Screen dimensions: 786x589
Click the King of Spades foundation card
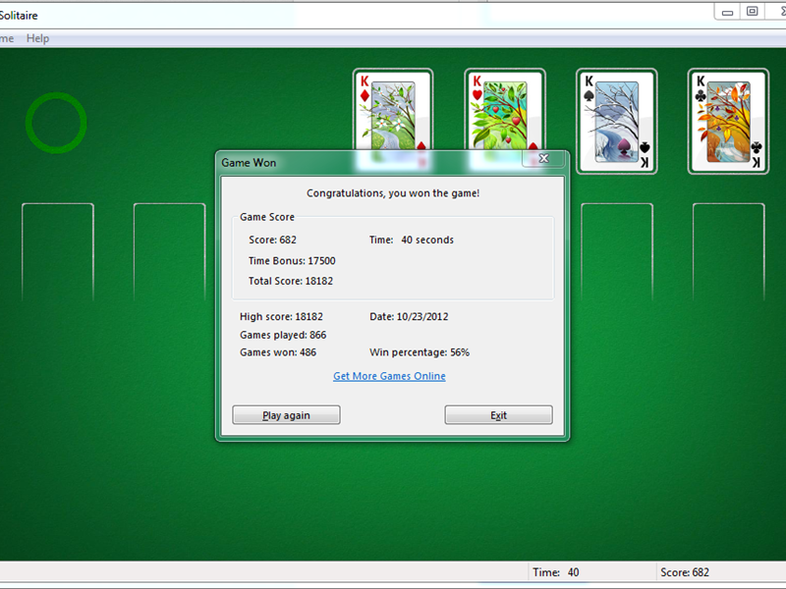coord(617,121)
